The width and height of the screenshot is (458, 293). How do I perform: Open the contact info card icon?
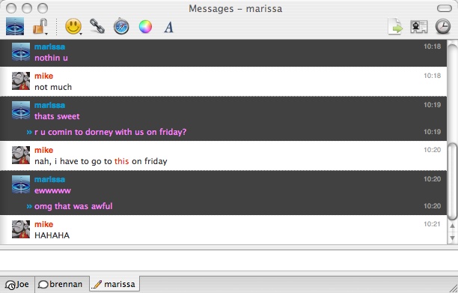click(419, 27)
